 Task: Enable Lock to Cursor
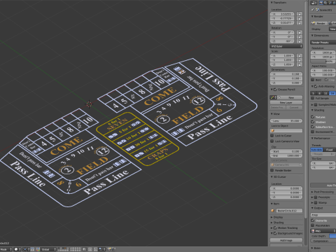(x=272, y=136)
